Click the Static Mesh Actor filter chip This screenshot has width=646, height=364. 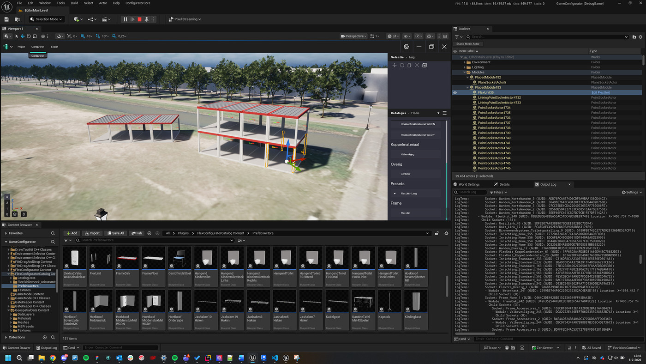coord(468,44)
